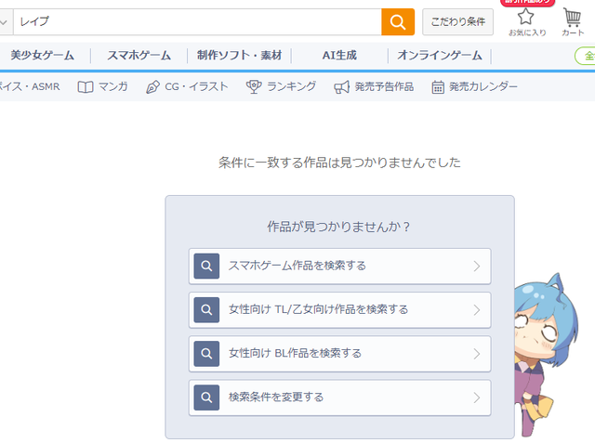595x443 pixels.
Task: Click the red discount badge above favorites
Action: tap(527, 2)
